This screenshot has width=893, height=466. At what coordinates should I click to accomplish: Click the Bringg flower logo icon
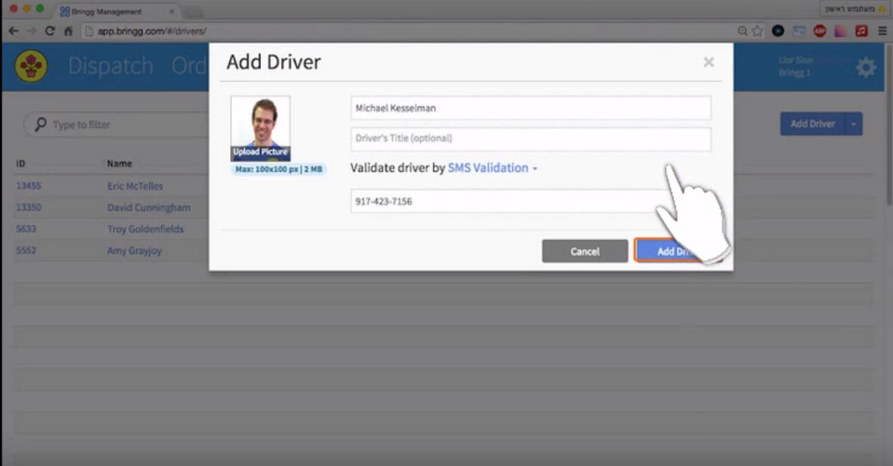(31, 66)
